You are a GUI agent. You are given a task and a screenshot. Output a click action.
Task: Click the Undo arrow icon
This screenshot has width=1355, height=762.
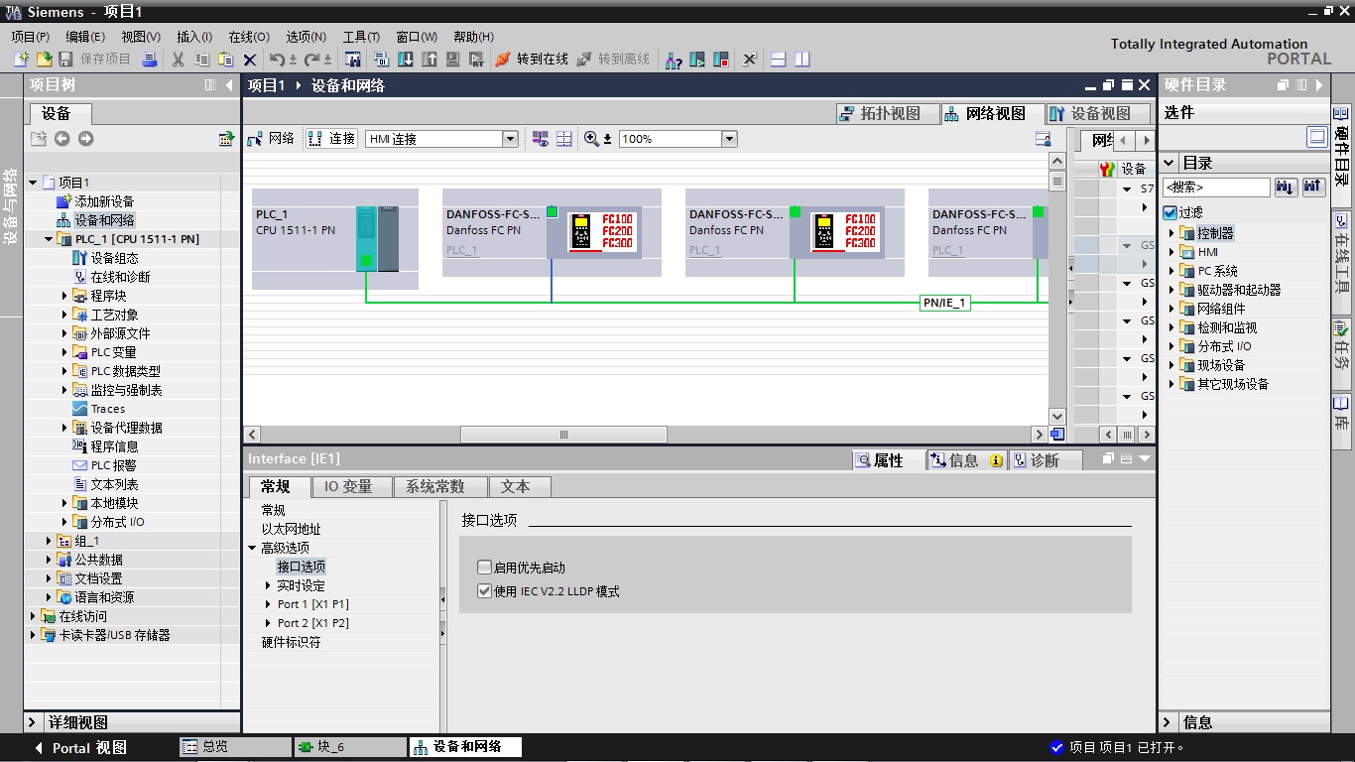[277, 60]
